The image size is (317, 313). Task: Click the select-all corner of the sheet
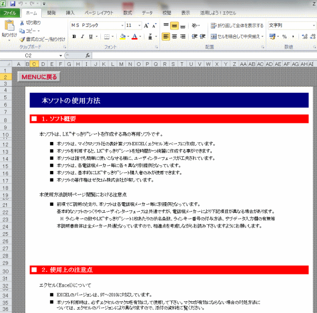(x=6, y=64)
